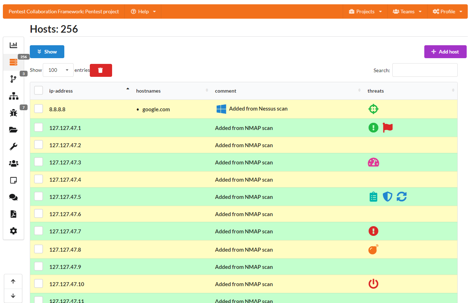Open host 127.127.47.1 link

coord(65,128)
